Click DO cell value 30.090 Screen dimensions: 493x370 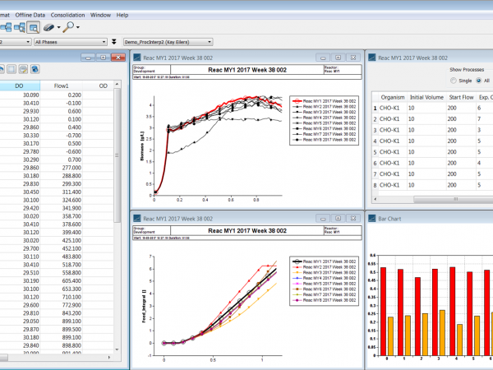(20, 95)
